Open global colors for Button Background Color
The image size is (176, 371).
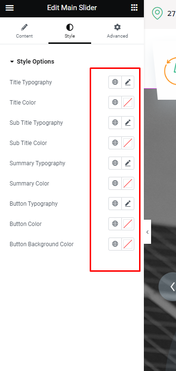115,244
